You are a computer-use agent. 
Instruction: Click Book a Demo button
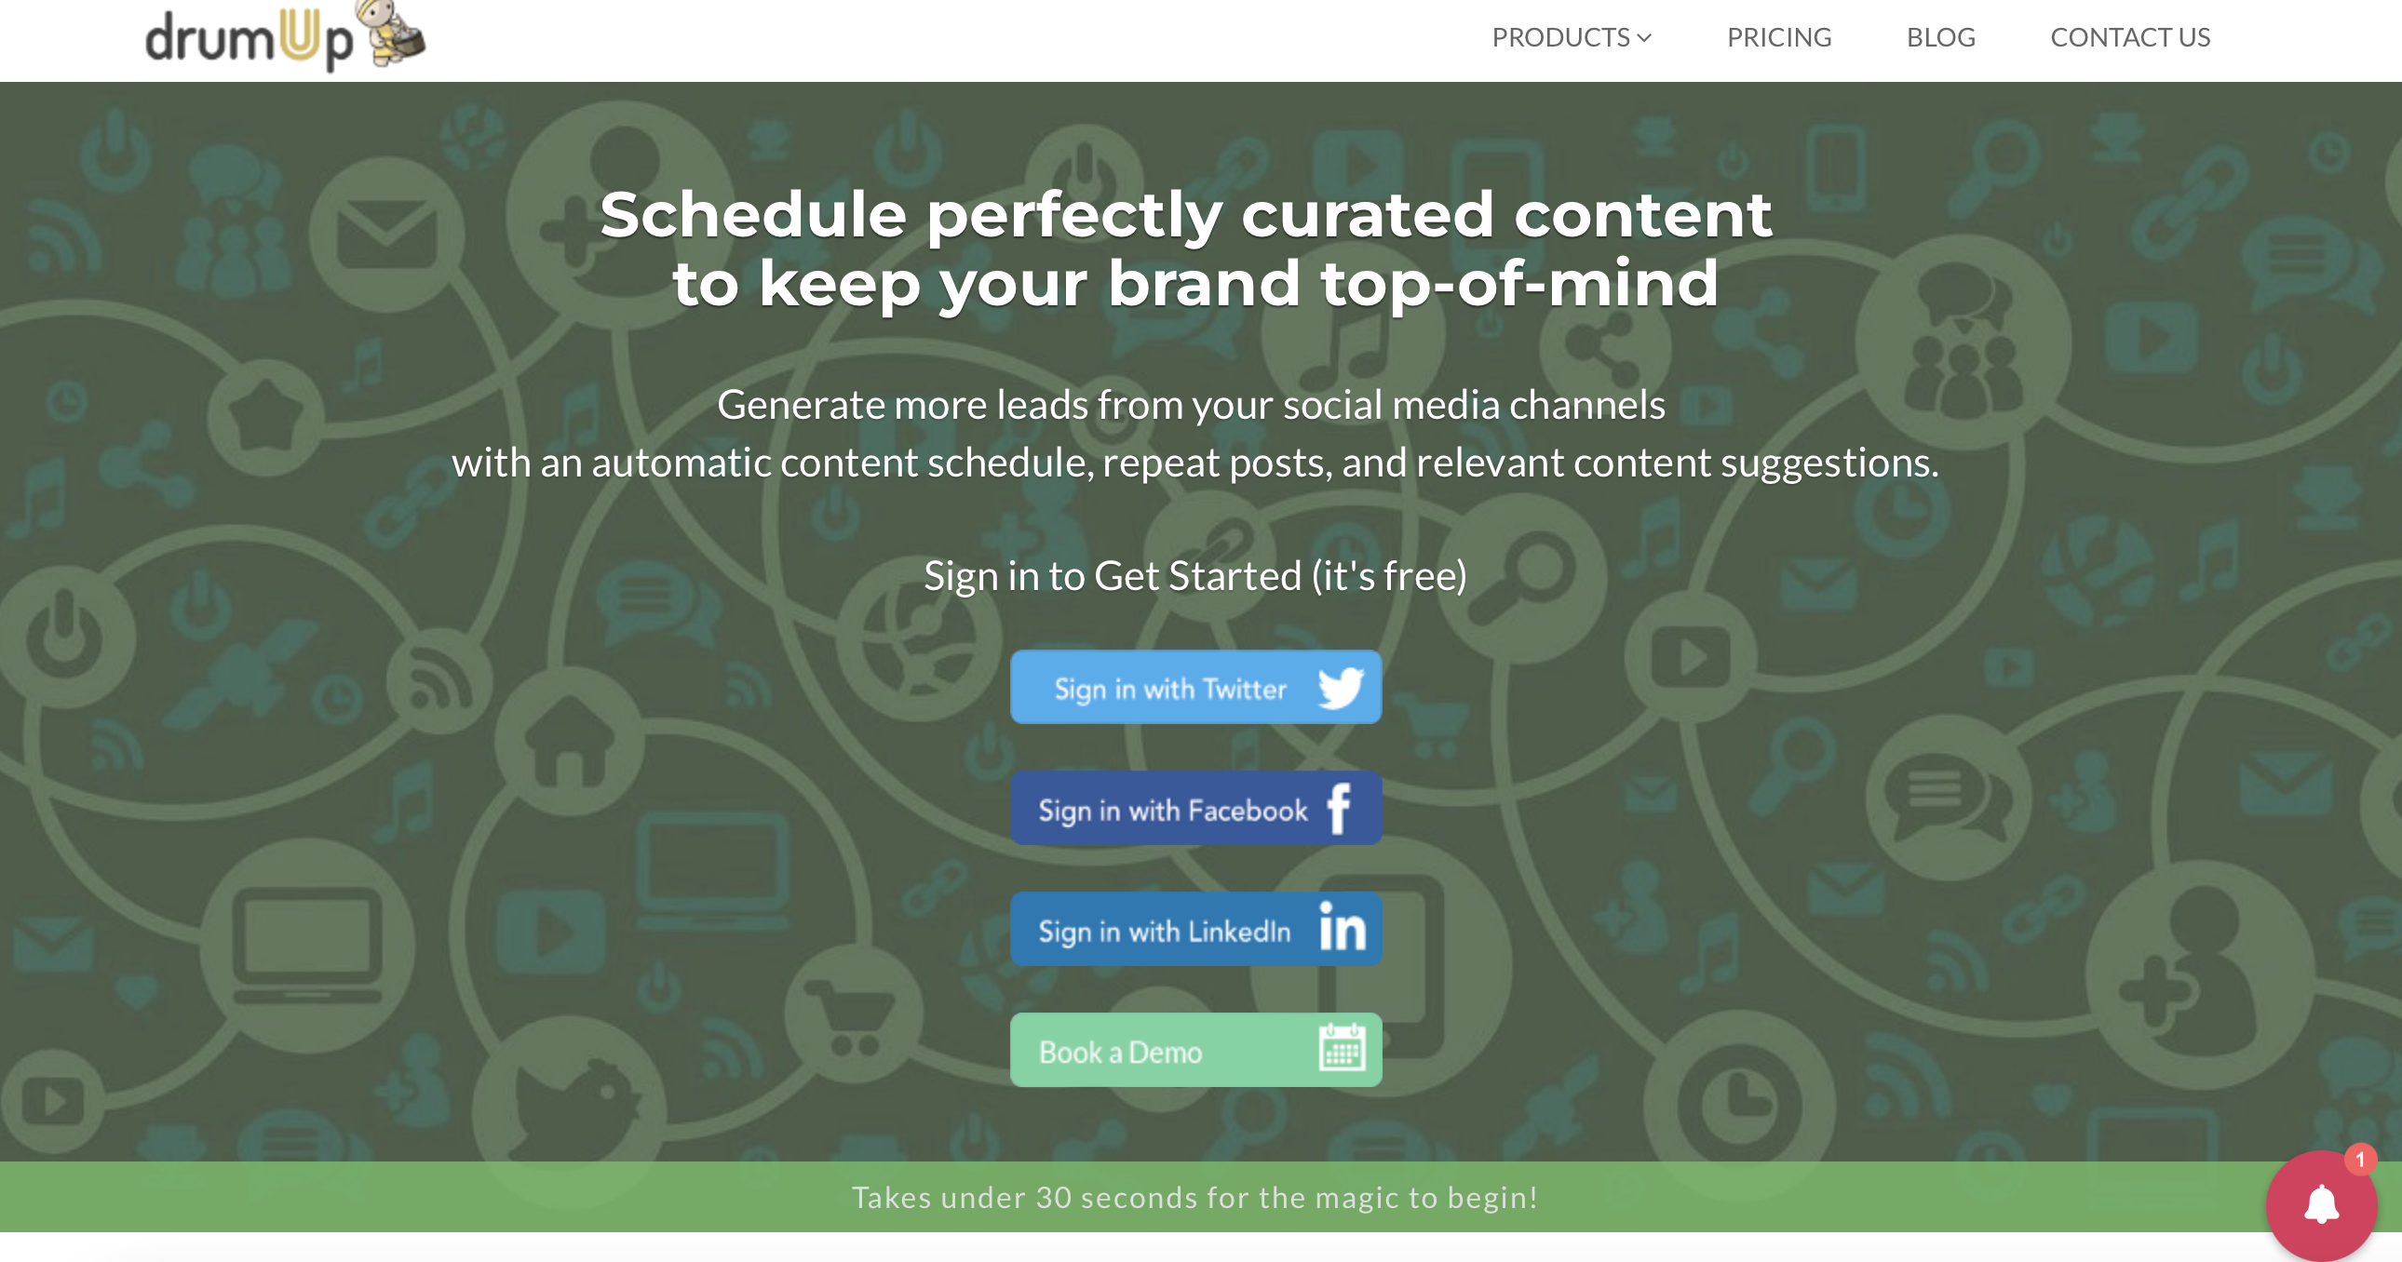[x=1193, y=1049]
